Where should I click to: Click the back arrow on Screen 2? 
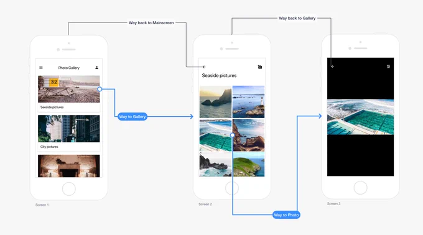point(204,67)
